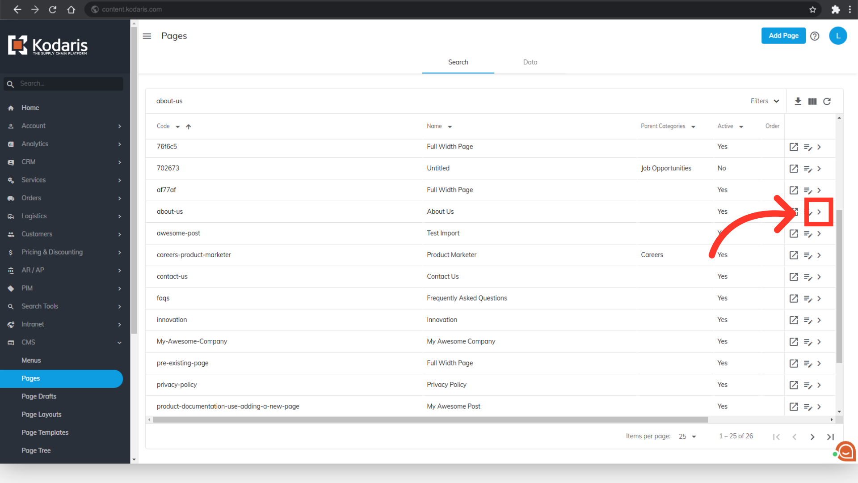The width and height of the screenshot is (858, 483).
Task: Open the chat support widget
Action: pos(846,452)
